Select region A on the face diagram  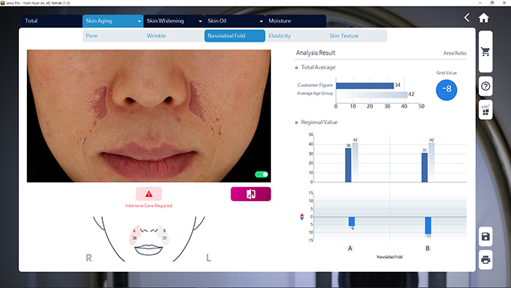coord(134,235)
